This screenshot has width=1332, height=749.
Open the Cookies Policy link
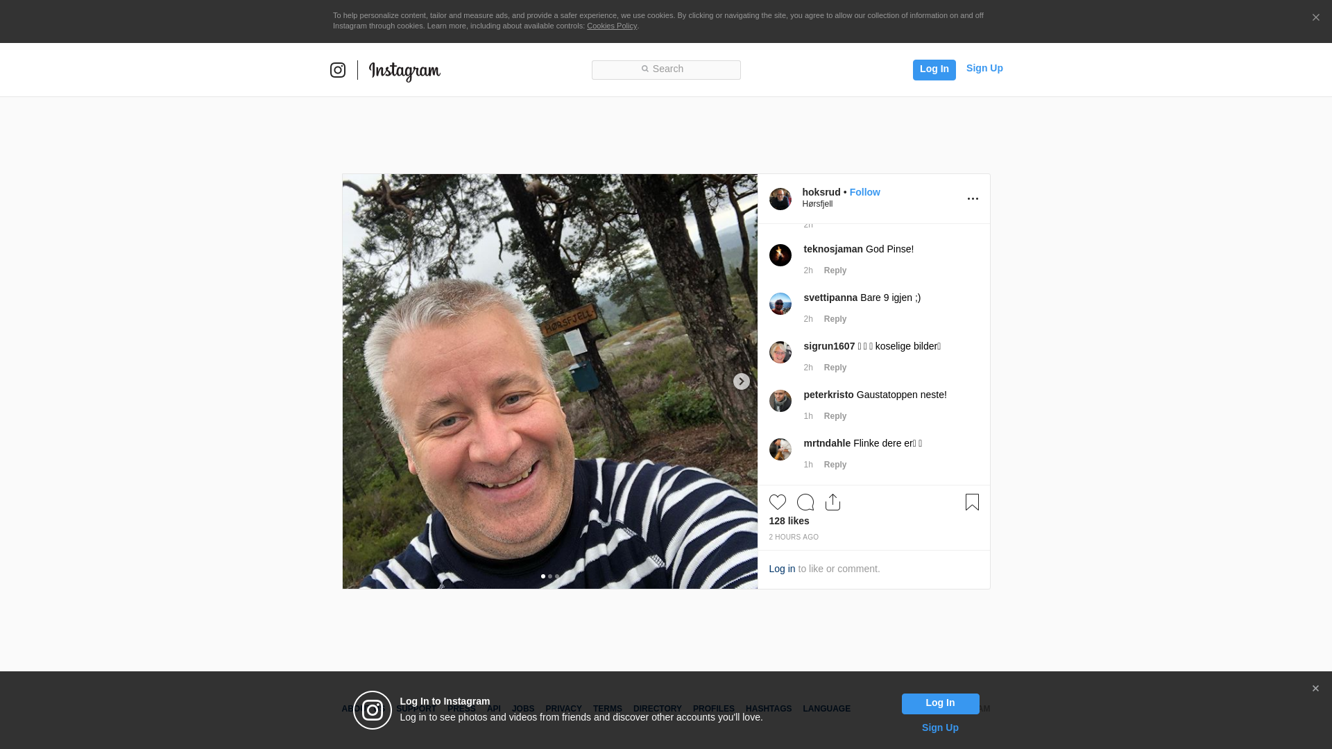611,26
